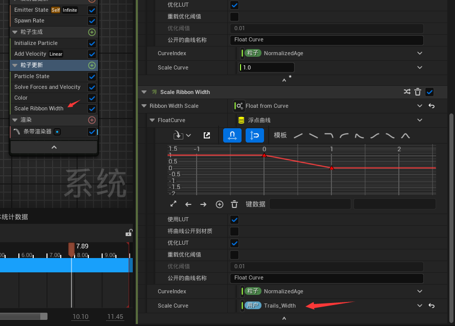The height and width of the screenshot is (326, 455).
Task: Delete the Scale Ribbon Width module
Action: click(x=418, y=92)
